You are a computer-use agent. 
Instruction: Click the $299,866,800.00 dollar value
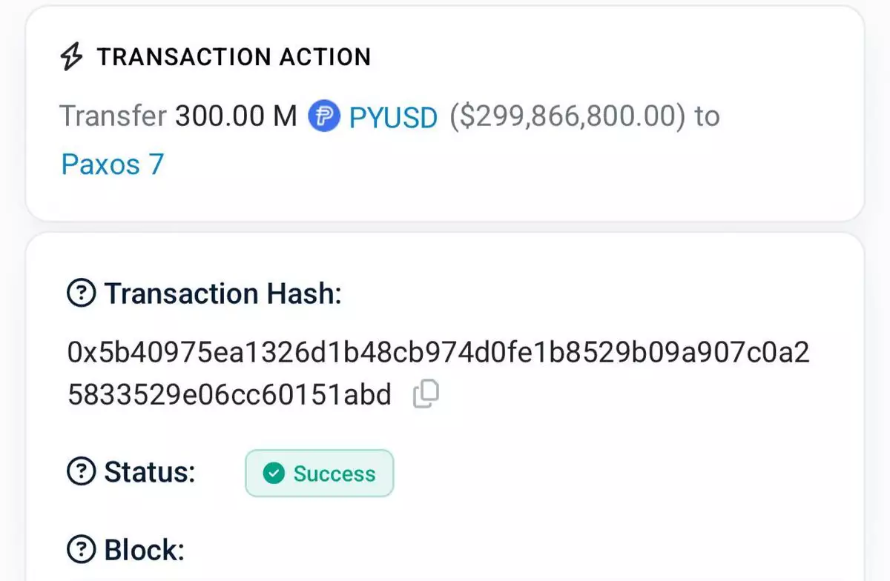coord(567,117)
